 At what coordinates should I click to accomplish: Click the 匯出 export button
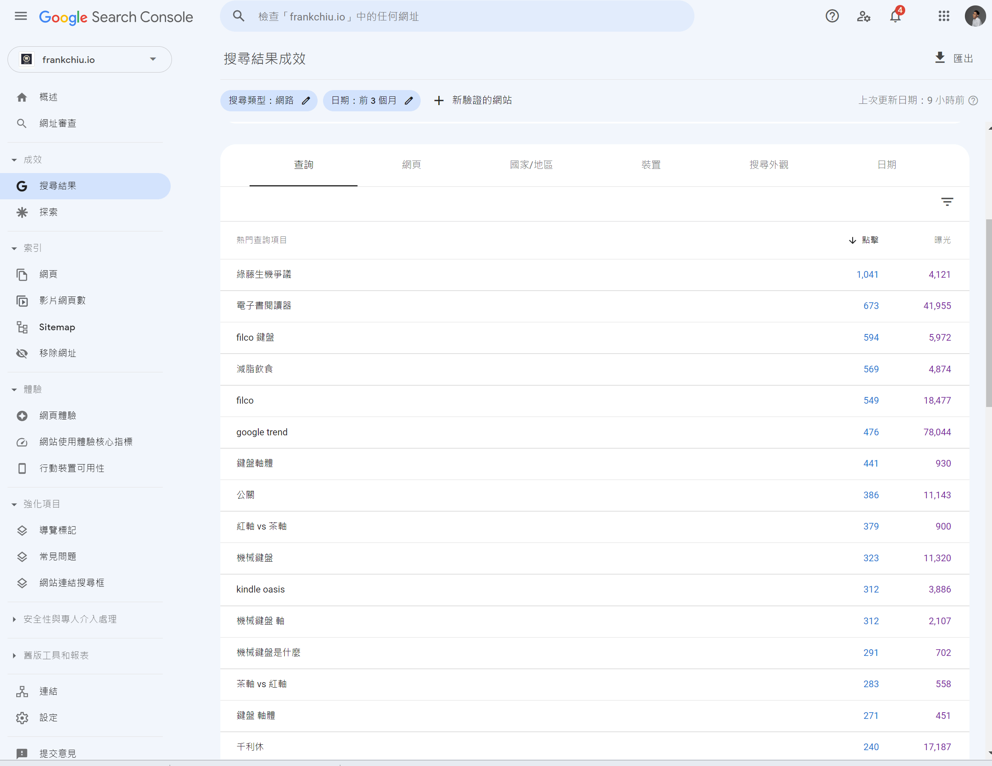(x=954, y=58)
